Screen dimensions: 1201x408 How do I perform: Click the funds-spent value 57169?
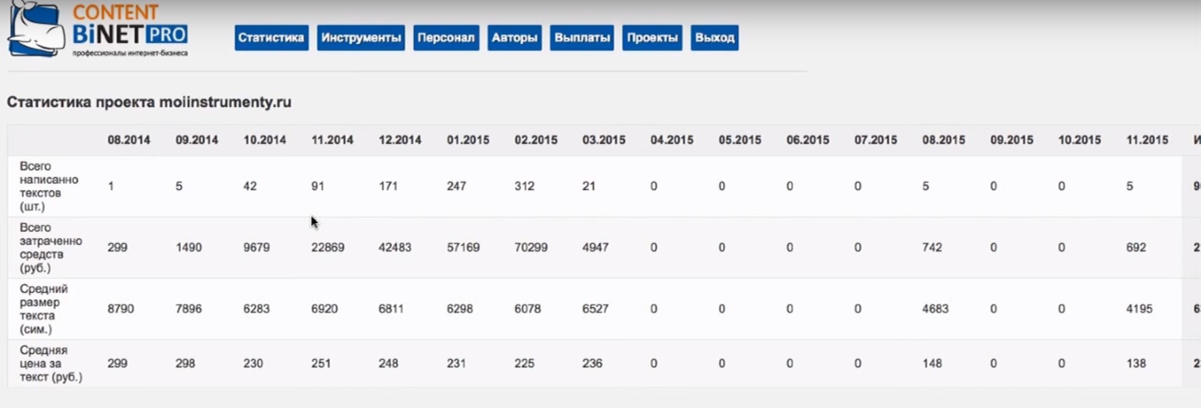point(463,248)
